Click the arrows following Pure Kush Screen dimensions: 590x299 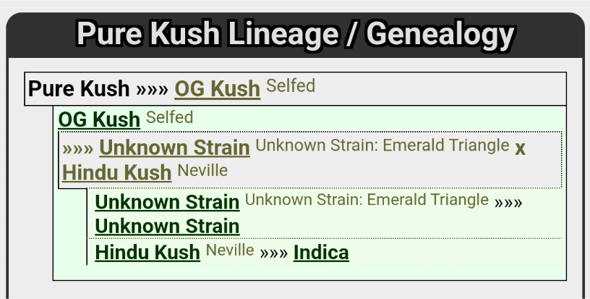(x=152, y=90)
